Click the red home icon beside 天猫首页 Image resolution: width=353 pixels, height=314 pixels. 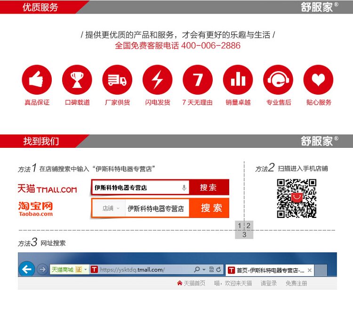tap(180, 283)
